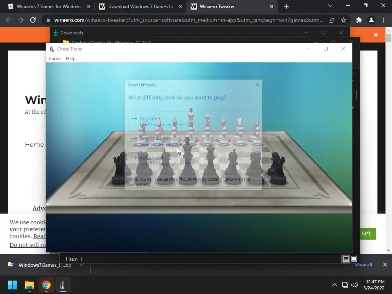Click the green ACCEPT cookies button

click(x=368, y=234)
